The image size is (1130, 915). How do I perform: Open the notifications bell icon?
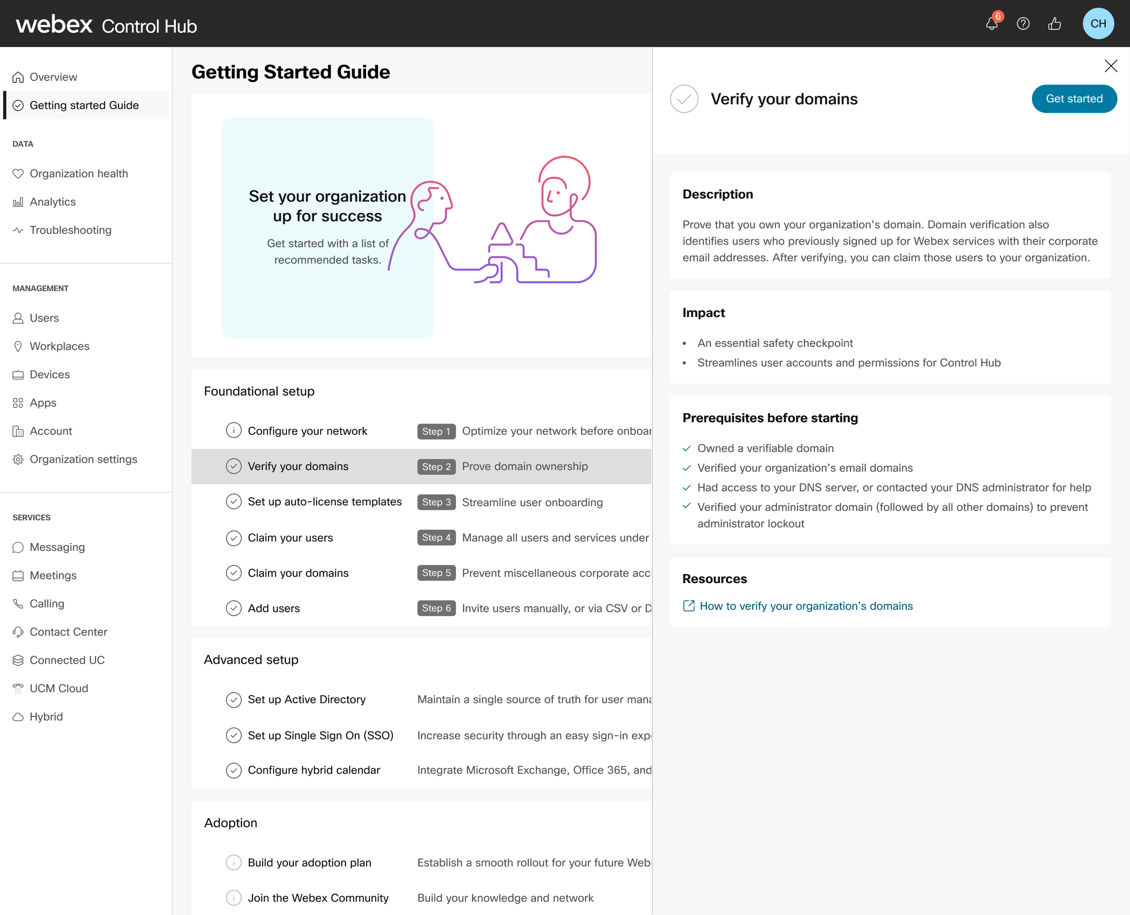coord(991,24)
